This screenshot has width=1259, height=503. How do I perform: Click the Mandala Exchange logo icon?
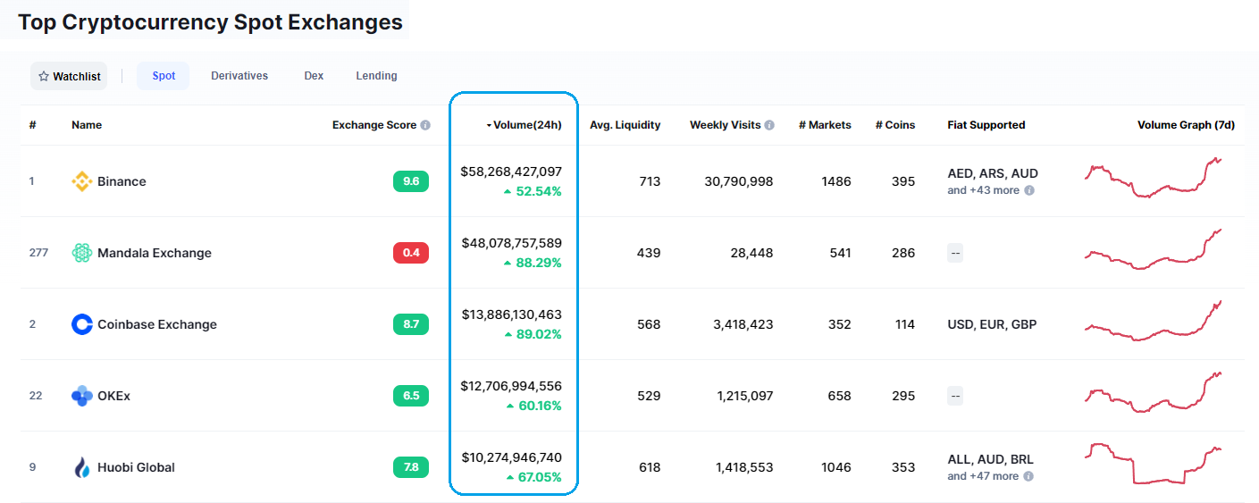(x=81, y=253)
